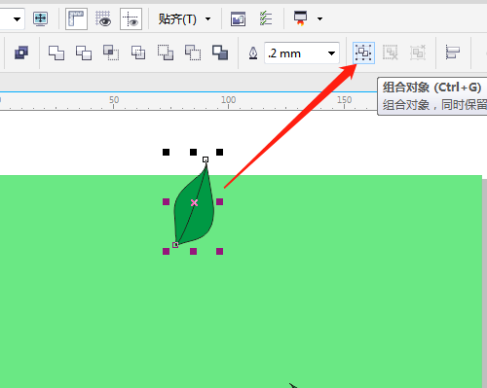The width and height of the screenshot is (487, 388).
Task: Click the Combine objects icon
Action: click(21, 53)
